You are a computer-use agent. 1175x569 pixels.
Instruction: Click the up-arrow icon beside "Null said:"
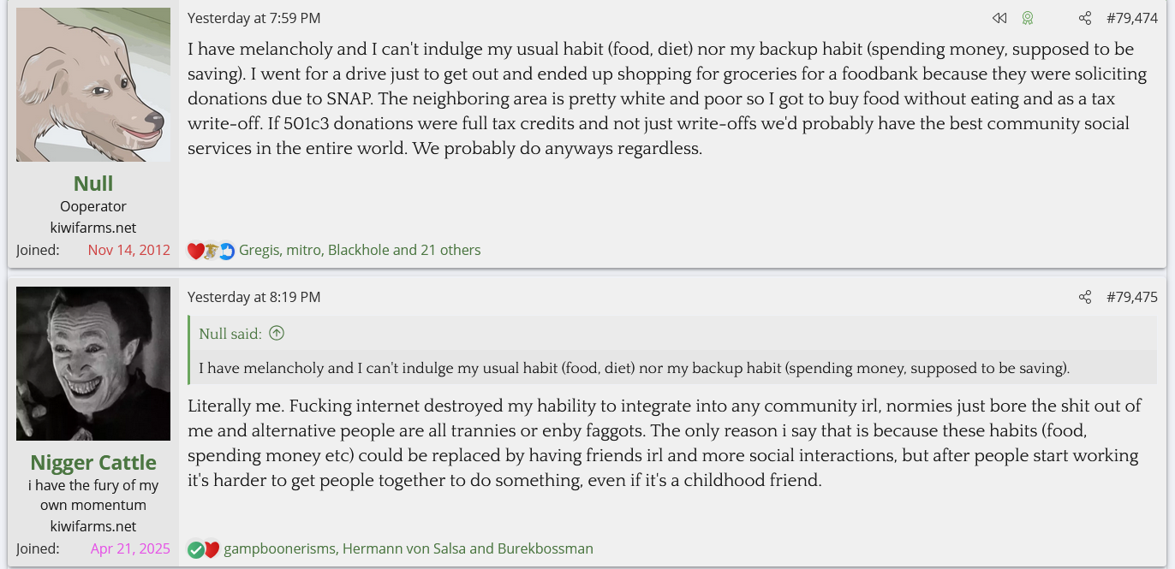point(277,334)
